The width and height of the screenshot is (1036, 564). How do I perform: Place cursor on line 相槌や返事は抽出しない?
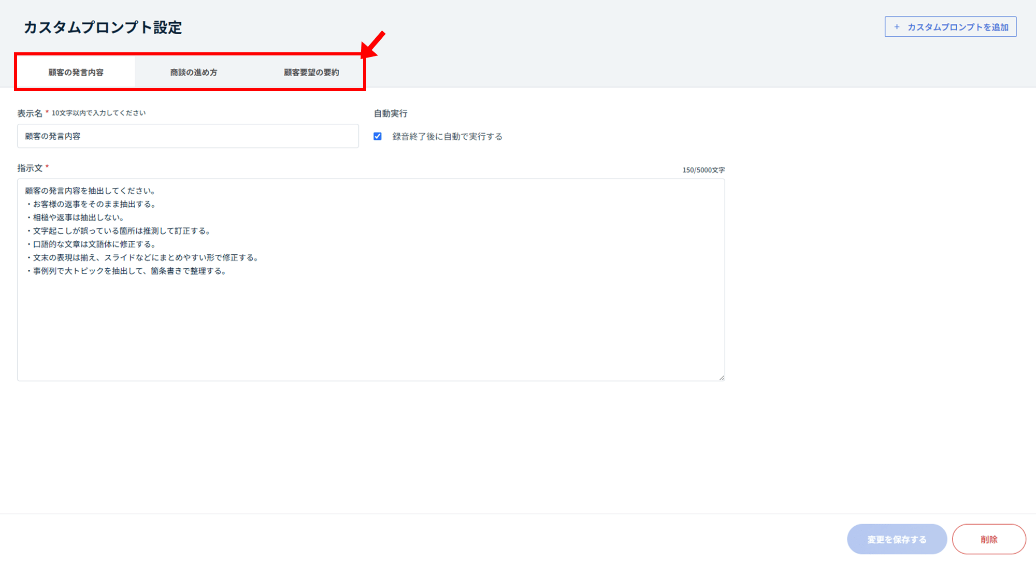tap(78, 218)
